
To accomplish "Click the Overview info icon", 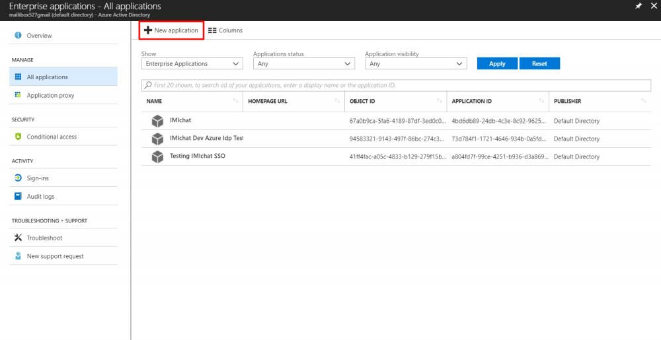I will pos(18,36).
